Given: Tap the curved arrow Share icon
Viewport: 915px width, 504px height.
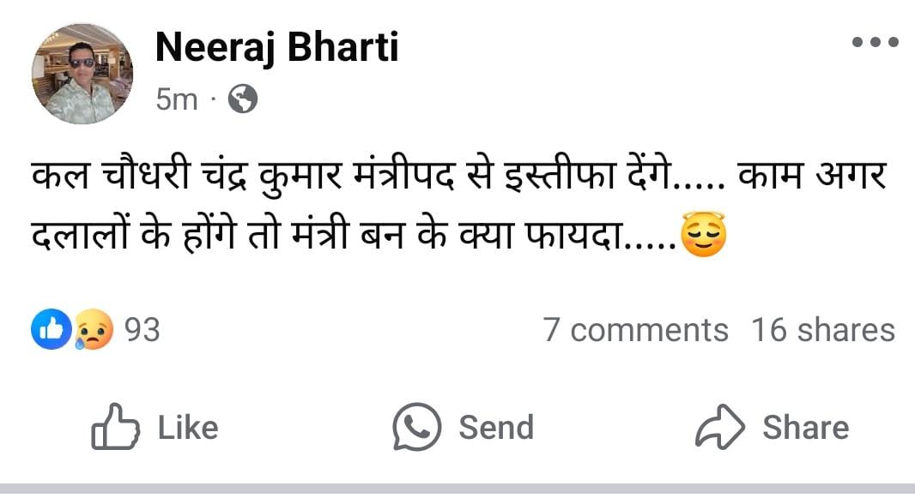Looking at the screenshot, I should [x=719, y=428].
